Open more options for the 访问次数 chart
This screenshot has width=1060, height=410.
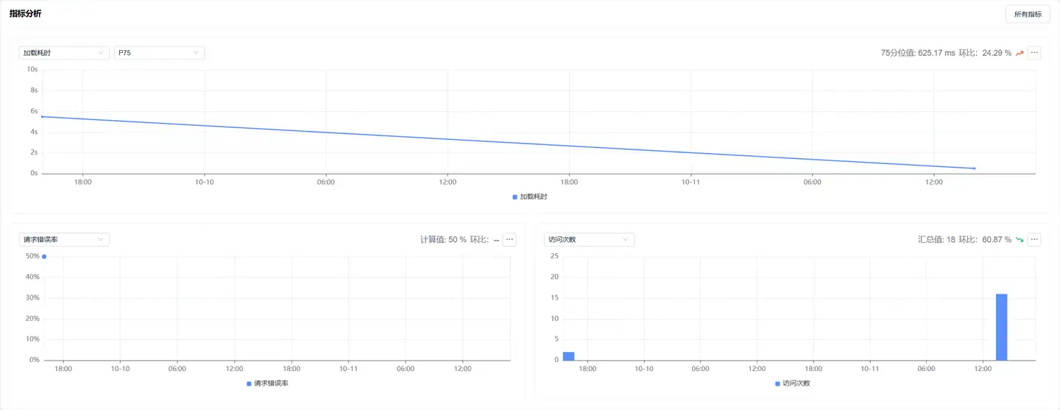click(1034, 239)
